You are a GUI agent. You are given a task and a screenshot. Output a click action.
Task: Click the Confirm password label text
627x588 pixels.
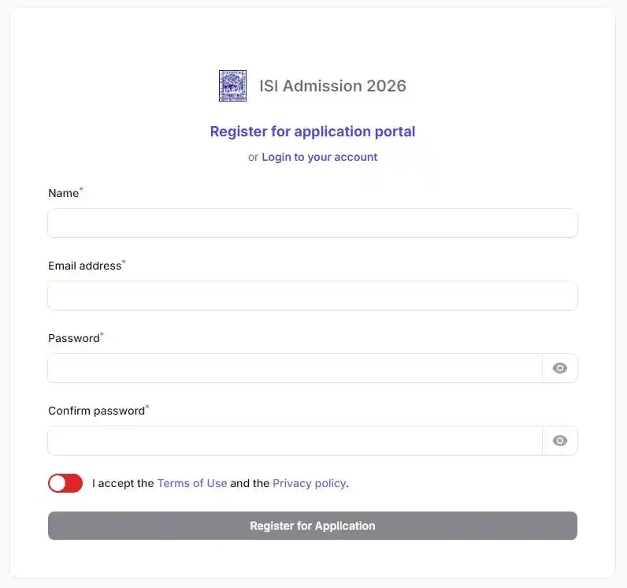point(97,411)
